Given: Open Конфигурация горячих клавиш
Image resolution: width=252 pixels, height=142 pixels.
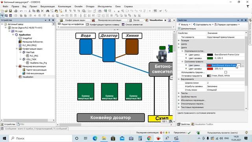Looking at the screenshot, I should click(x=103, y=24).
